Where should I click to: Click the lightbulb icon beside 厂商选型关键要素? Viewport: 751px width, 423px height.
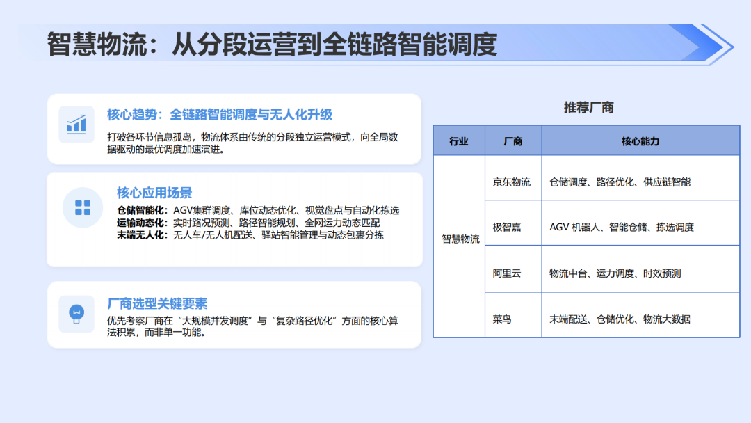[x=76, y=314]
